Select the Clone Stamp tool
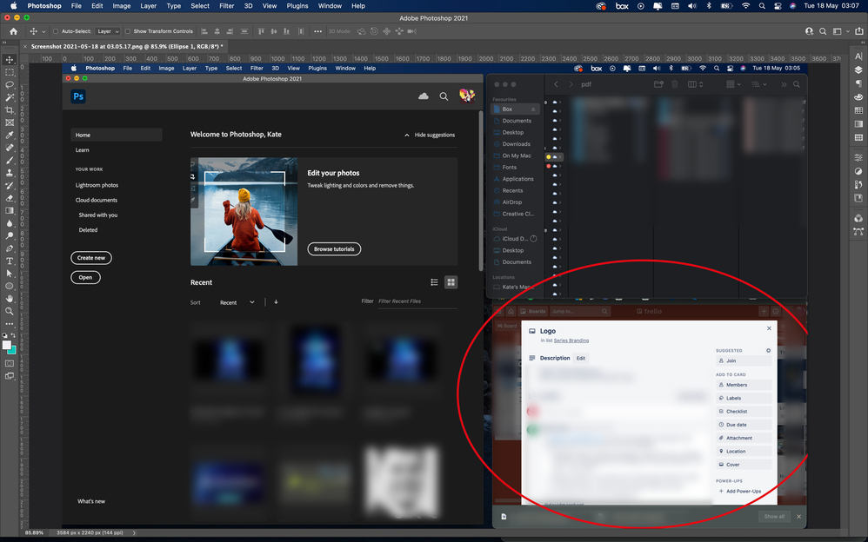Viewport: 868px width, 542px height. click(x=10, y=173)
